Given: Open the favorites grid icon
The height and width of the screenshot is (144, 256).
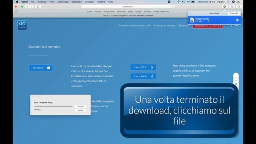Looking at the screenshot, I should (x=16, y=12).
